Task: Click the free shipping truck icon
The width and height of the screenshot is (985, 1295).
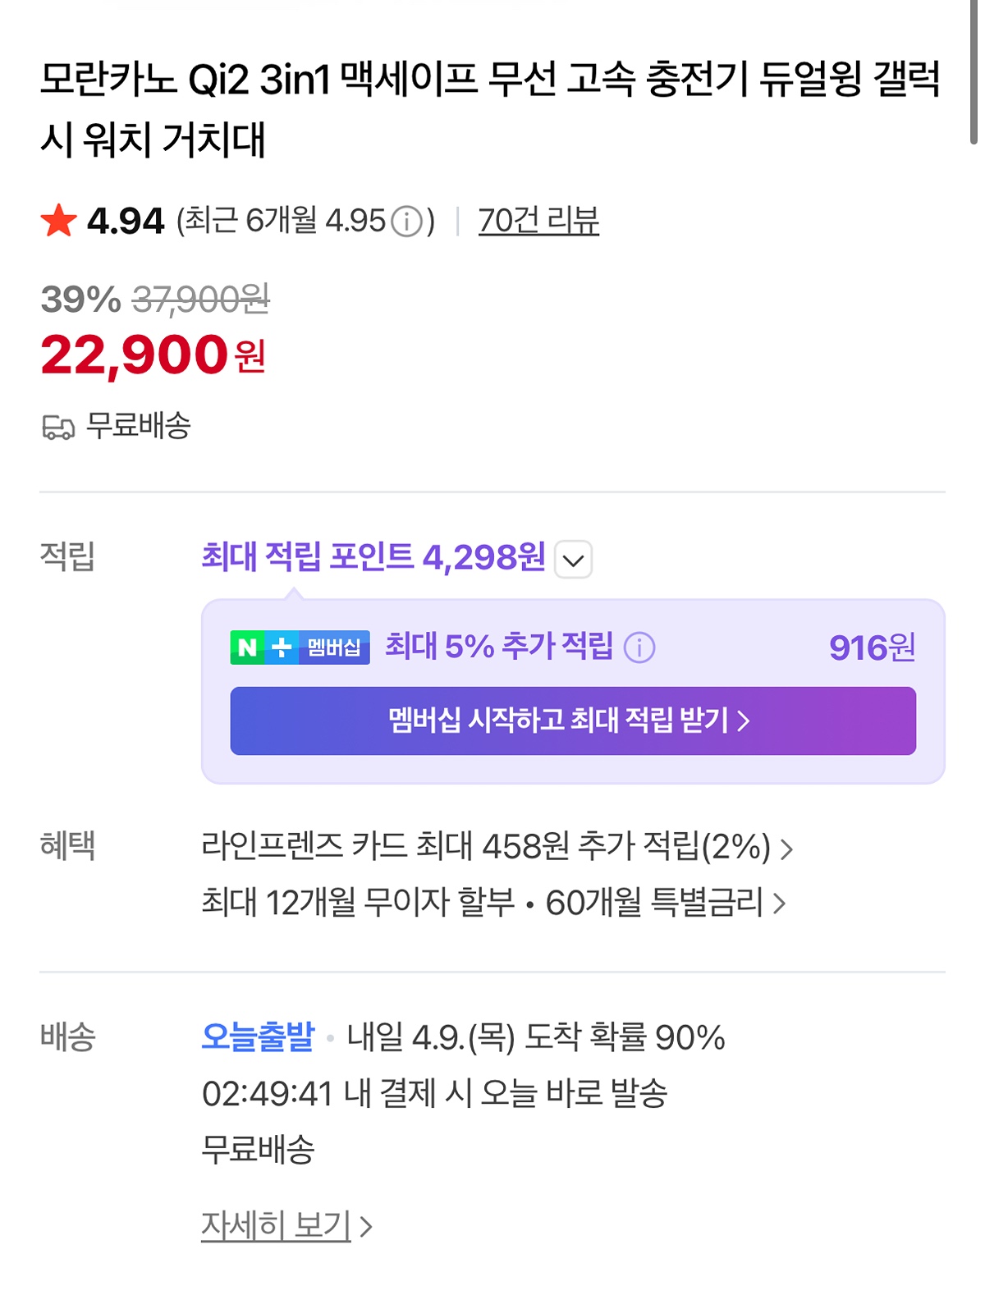Action: (x=57, y=427)
